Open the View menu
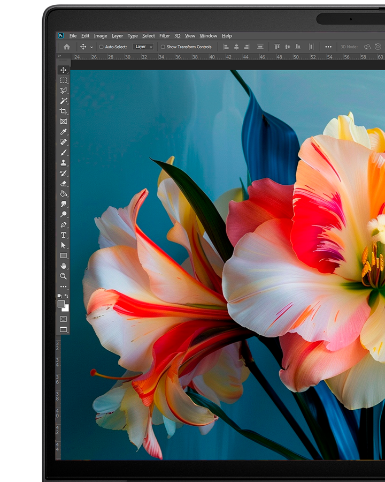The image size is (385, 482). point(190,36)
